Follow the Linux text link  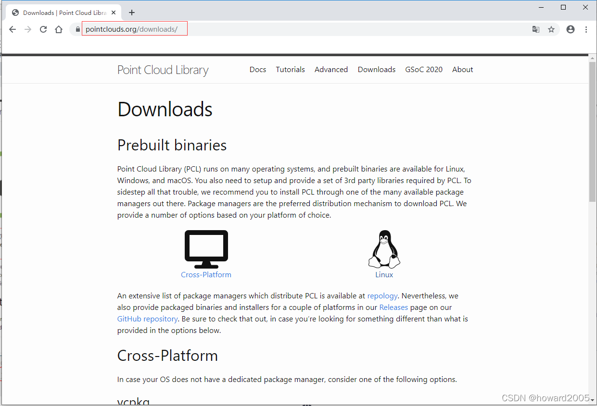pos(384,275)
